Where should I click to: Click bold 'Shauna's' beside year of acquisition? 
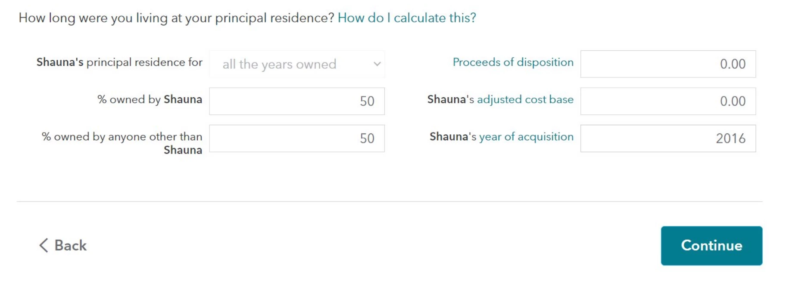452,137
